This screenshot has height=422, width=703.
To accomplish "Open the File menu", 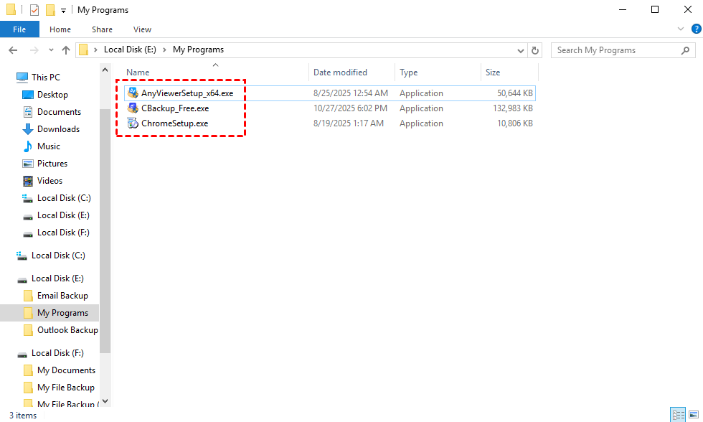I will pyautogui.click(x=19, y=29).
